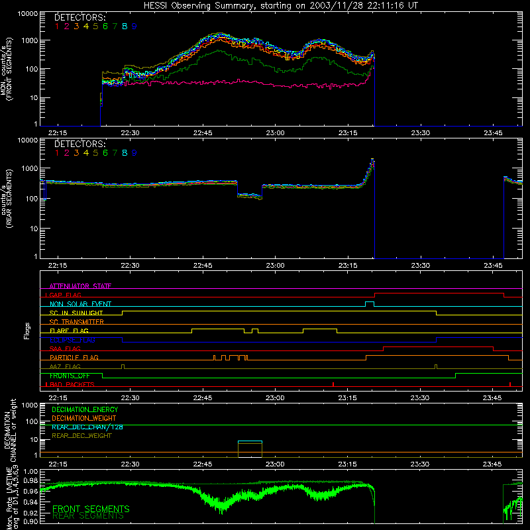Screen dimensions: 530x530
Task: Click the SAA_FLAG label
Action: click(x=65, y=348)
